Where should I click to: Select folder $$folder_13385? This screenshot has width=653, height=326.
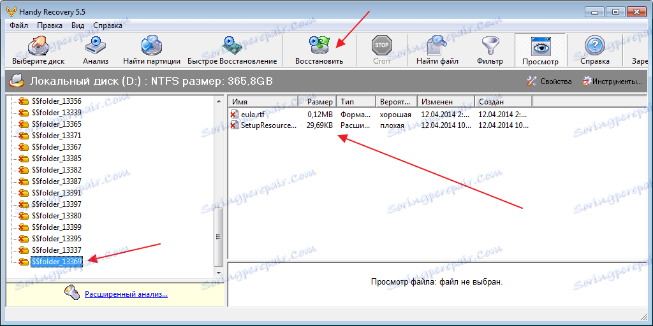(x=57, y=159)
